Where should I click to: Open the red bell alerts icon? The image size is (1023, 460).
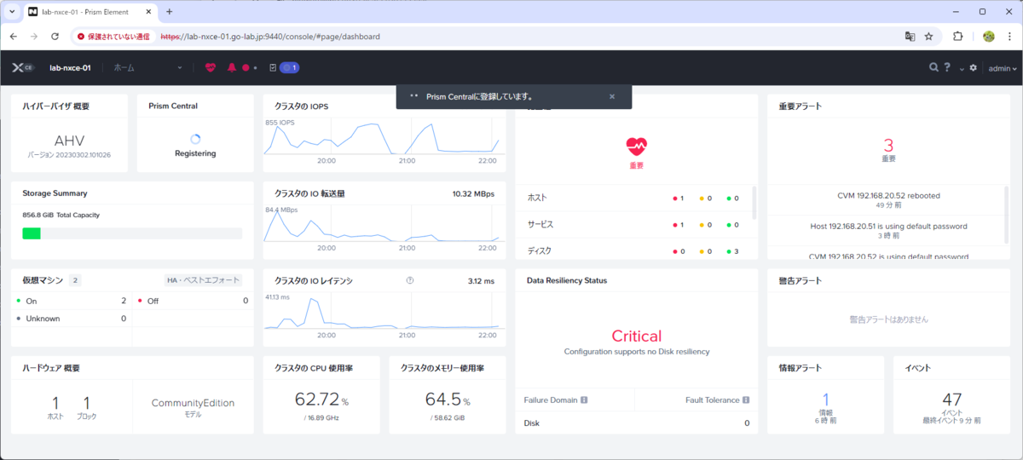(231, 67)
